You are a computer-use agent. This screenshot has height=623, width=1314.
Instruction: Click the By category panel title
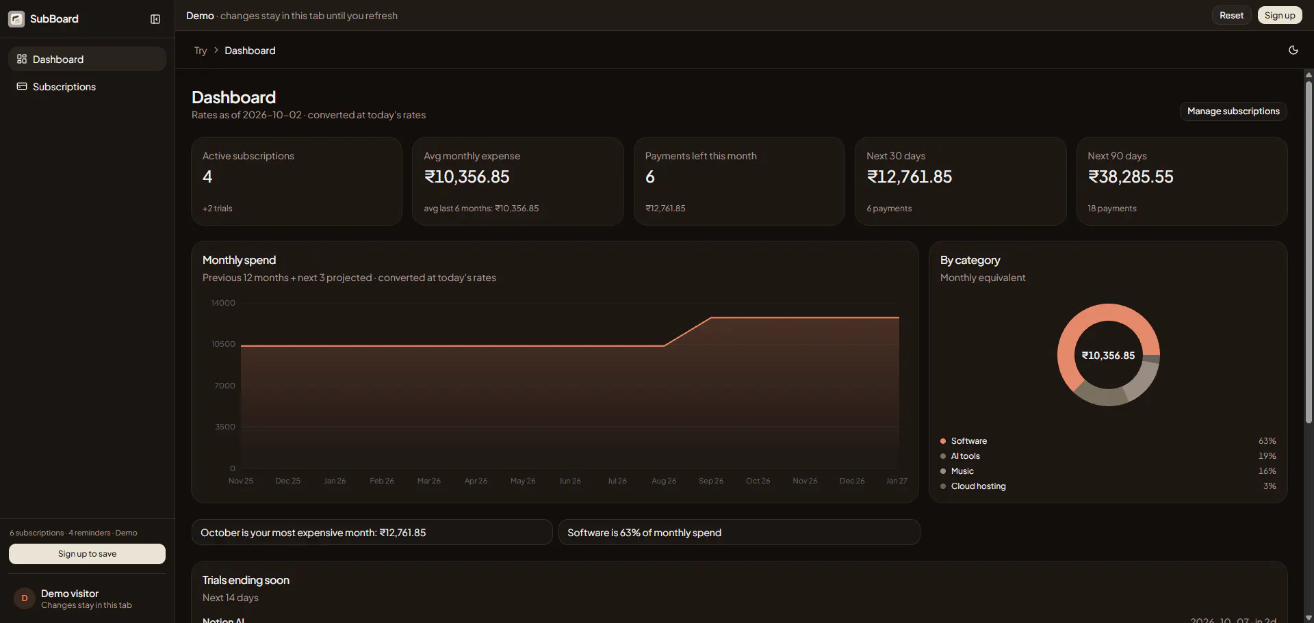point(970,260)
